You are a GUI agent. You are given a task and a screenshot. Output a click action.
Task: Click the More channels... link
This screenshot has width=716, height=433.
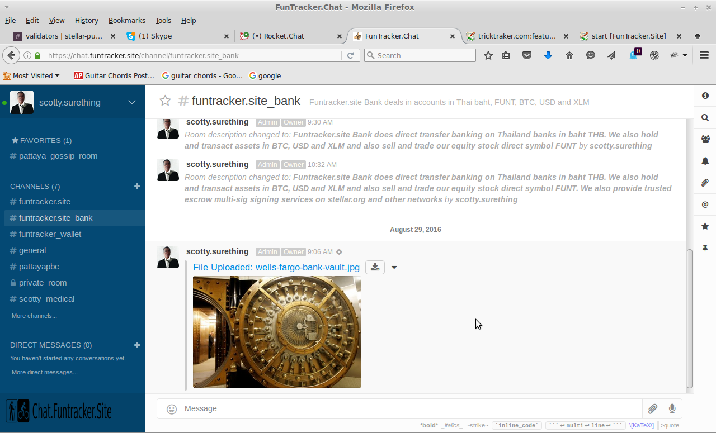click(34, 316)
